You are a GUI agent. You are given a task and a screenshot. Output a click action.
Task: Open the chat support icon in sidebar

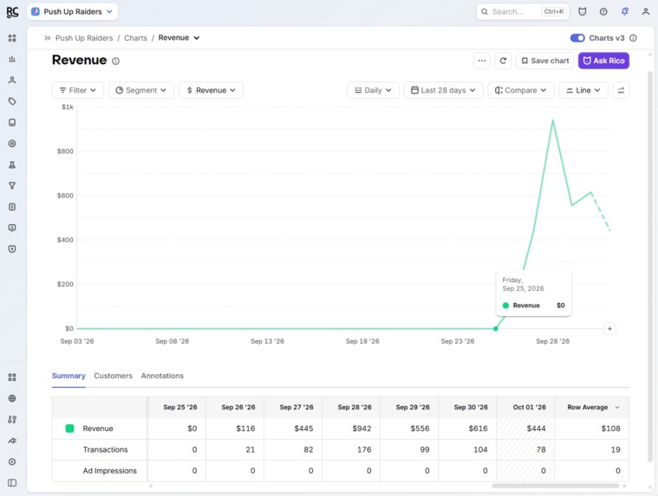[12, 228]
